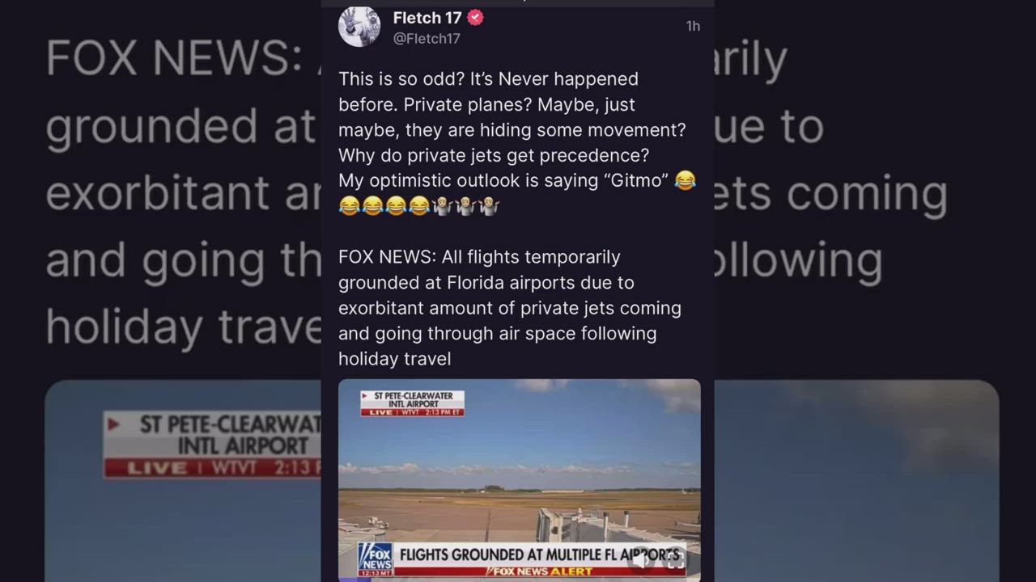Click the blurred "ets coming" text at right
The width and height of the screenshot is (1036, 582).
830,193
